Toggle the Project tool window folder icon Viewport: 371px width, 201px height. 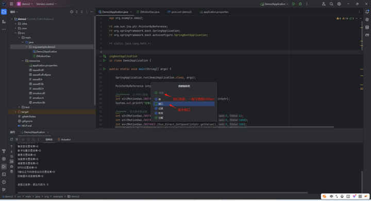(4, 12)
